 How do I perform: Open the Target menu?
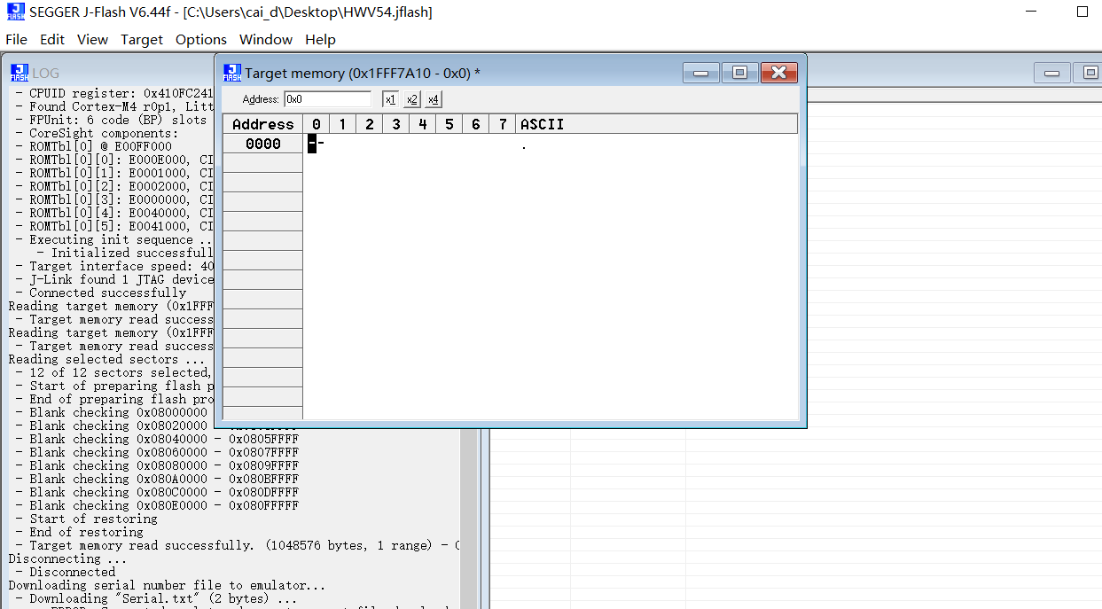tap(142, 39)
